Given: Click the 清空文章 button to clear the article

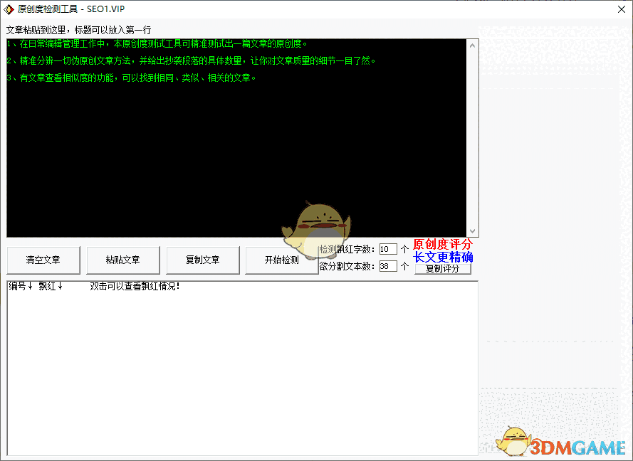Looking at the screenshot, I should (x=43, y=260).
